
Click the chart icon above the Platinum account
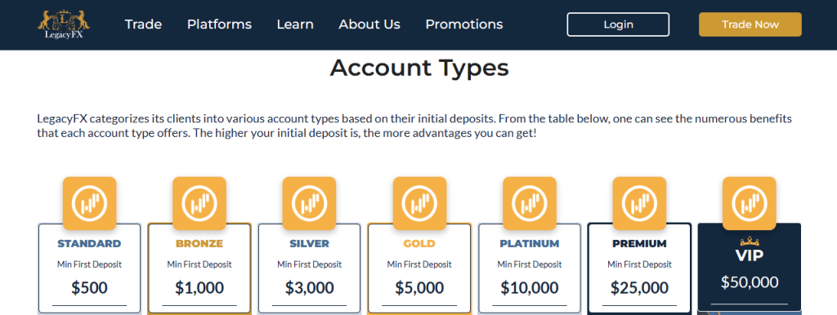[530, 203]
